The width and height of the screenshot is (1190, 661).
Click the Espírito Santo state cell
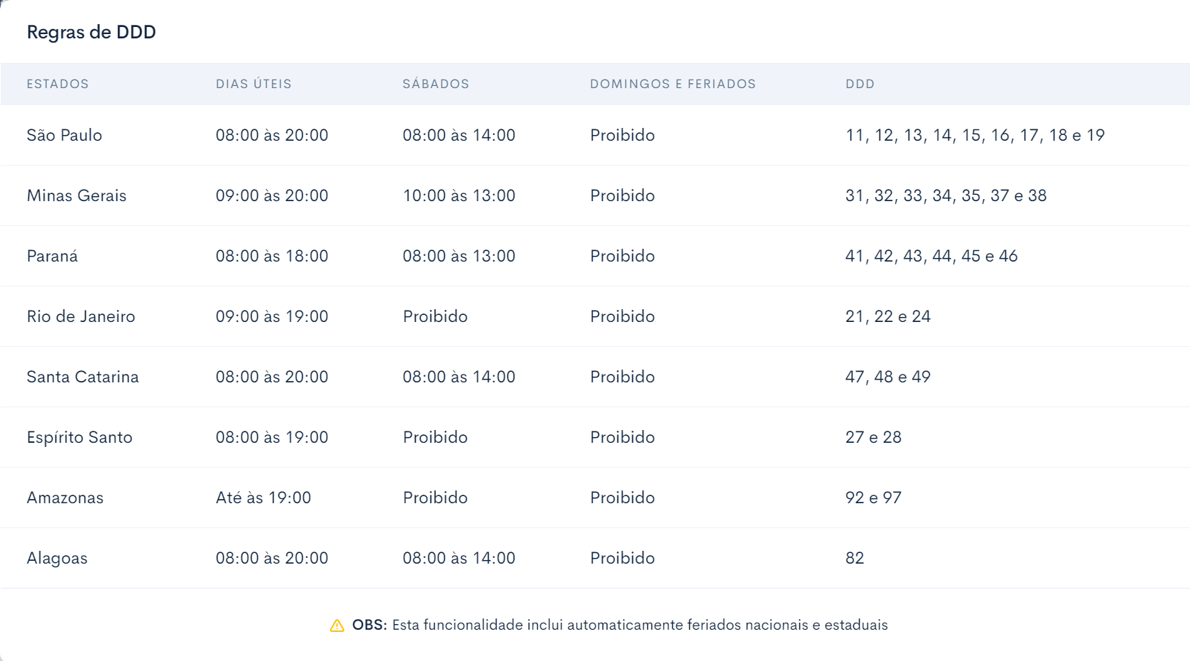(80, 437)
